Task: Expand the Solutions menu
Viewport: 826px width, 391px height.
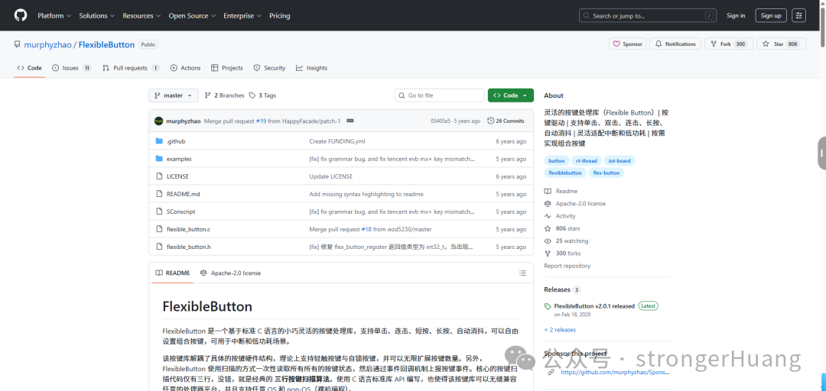Action: click(97, 16)
